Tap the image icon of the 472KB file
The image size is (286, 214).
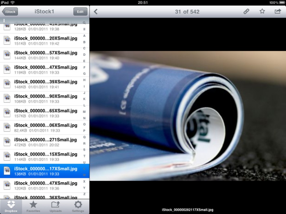pyautogui.click(x=7, y=142)
